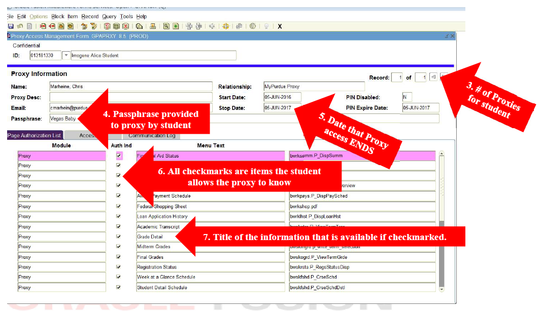
Task: Click the Print toolbar icon
Action: click(x=152, y=26)
